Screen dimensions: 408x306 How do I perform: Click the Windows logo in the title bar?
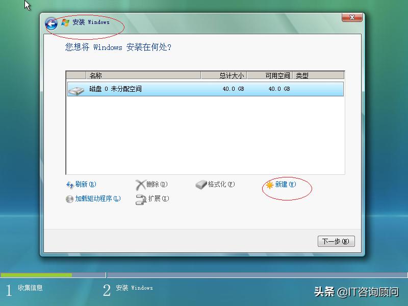[x=64, y=22]
